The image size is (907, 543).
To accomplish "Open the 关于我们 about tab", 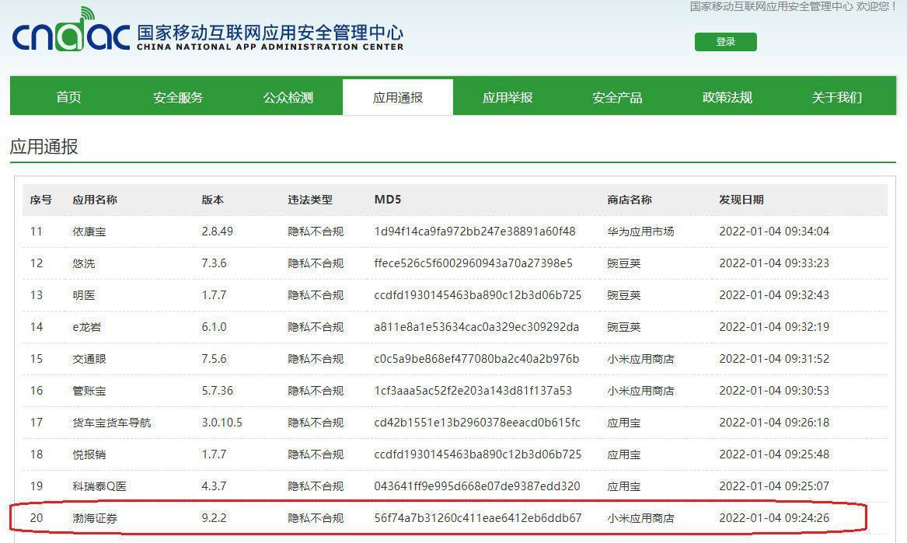I will 836,97.
